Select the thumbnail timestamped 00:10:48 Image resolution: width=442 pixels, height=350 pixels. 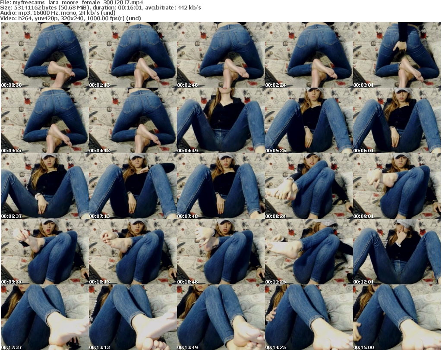(221, 252)
